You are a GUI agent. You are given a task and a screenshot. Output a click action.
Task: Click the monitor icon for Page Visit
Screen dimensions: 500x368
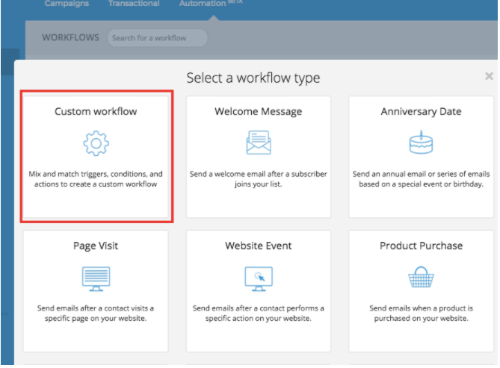coord(96,277)
